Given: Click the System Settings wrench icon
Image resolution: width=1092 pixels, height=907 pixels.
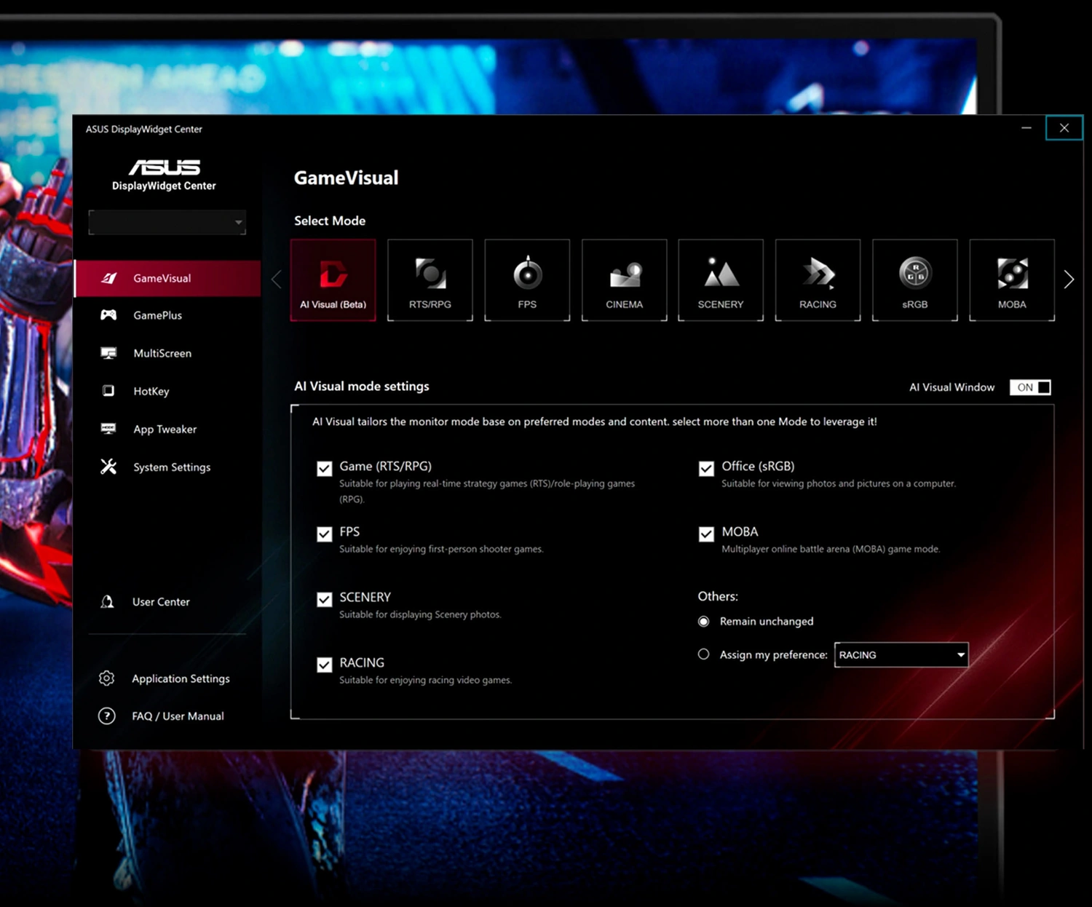Looking at the screenshot, I should point(108,467).
